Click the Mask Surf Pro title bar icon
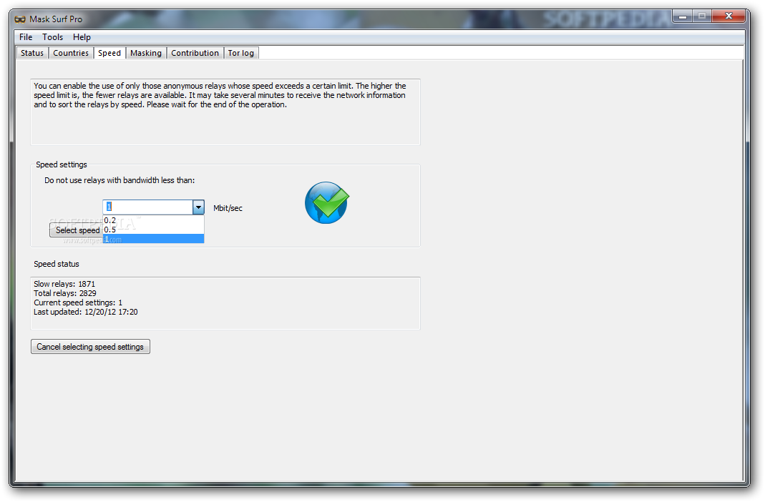 [20, 19]
